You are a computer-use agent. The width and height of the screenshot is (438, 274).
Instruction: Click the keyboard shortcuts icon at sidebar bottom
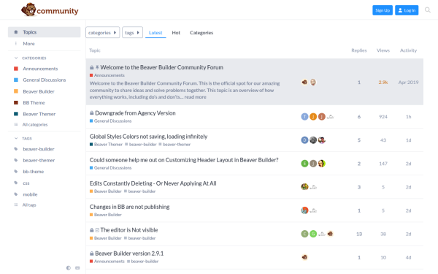tap(77, 268)
